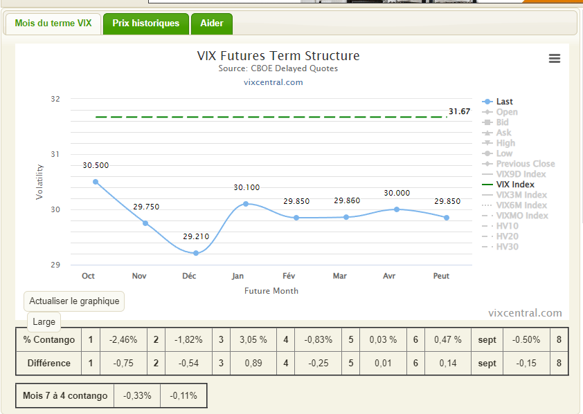The width and height of the screenshot is (583, 414).
Task: Click the Oct data point 30.500
Action: [x=96, y=182]
